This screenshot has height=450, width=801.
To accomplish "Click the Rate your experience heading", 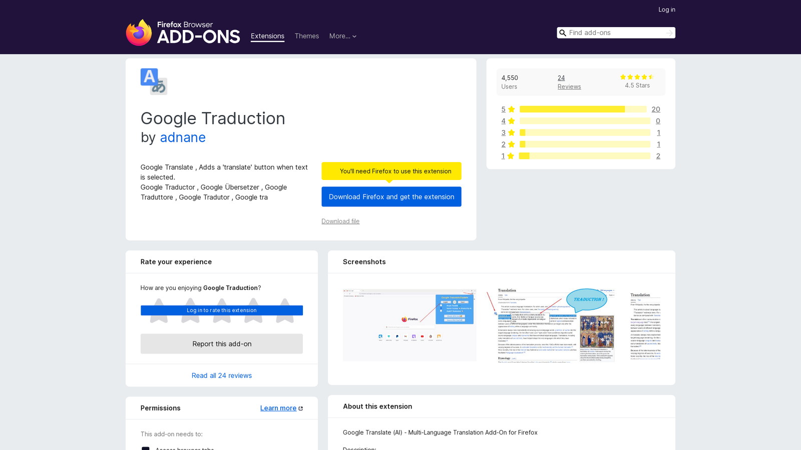I will [x=176, y=262].
